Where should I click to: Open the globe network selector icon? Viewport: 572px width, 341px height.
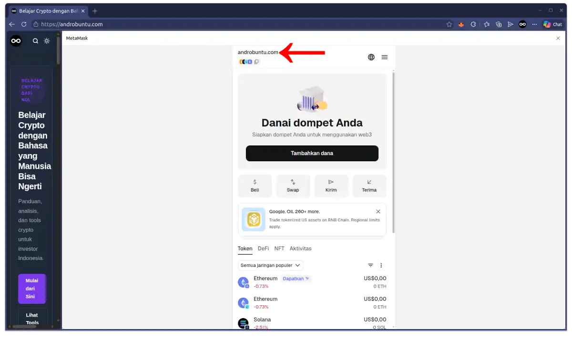click(x=371, y=57)
